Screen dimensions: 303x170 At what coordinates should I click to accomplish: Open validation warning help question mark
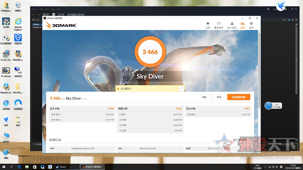click(181, 88)
